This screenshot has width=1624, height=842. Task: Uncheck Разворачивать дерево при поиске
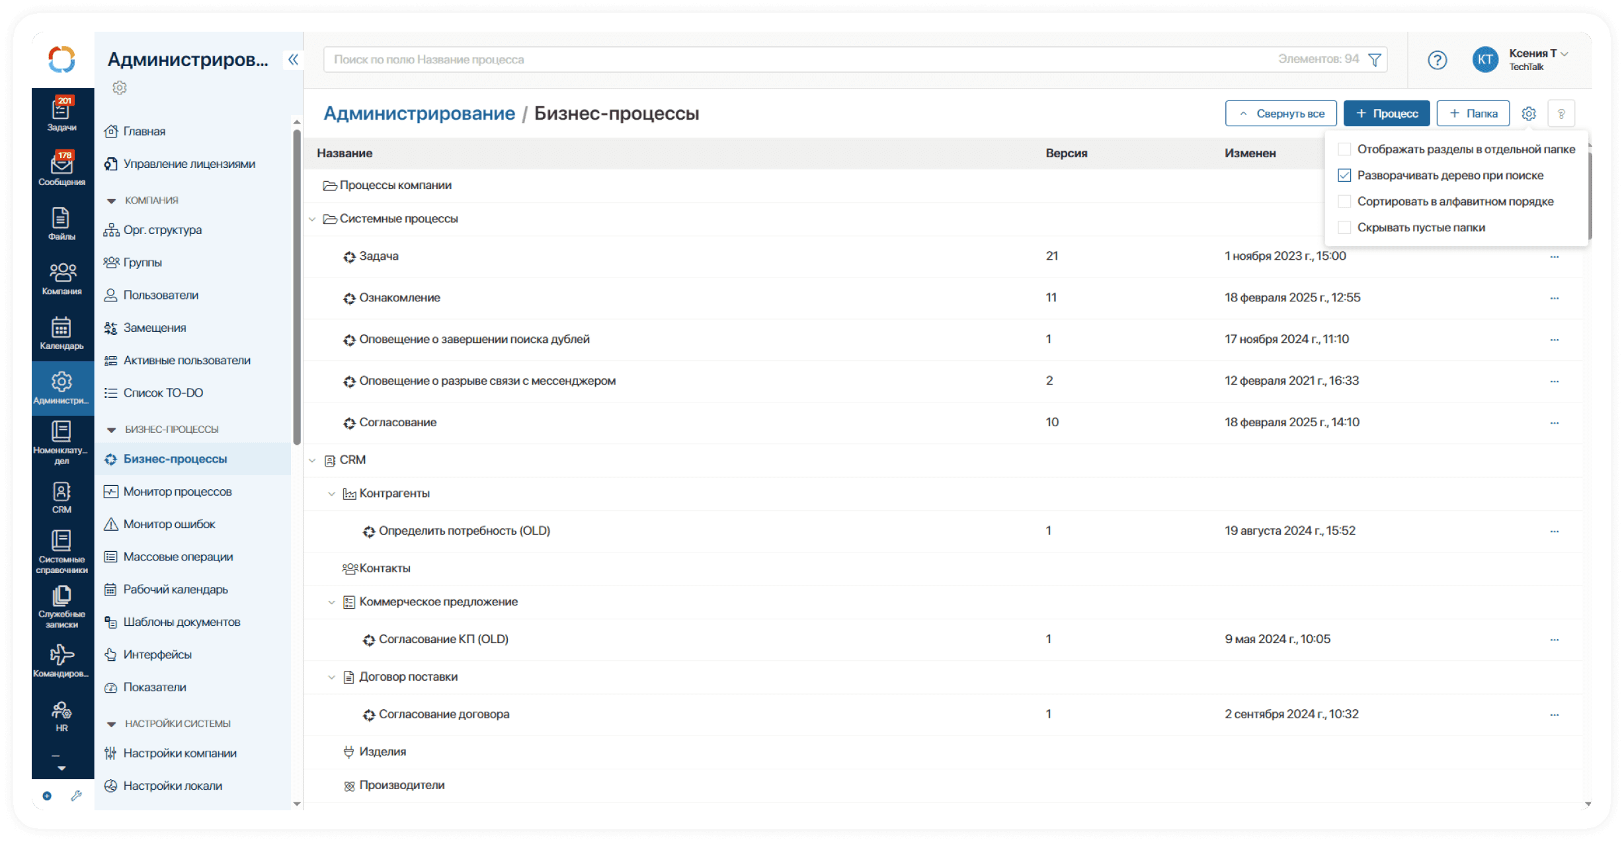pyautogui.click(x=1344, y=175)
